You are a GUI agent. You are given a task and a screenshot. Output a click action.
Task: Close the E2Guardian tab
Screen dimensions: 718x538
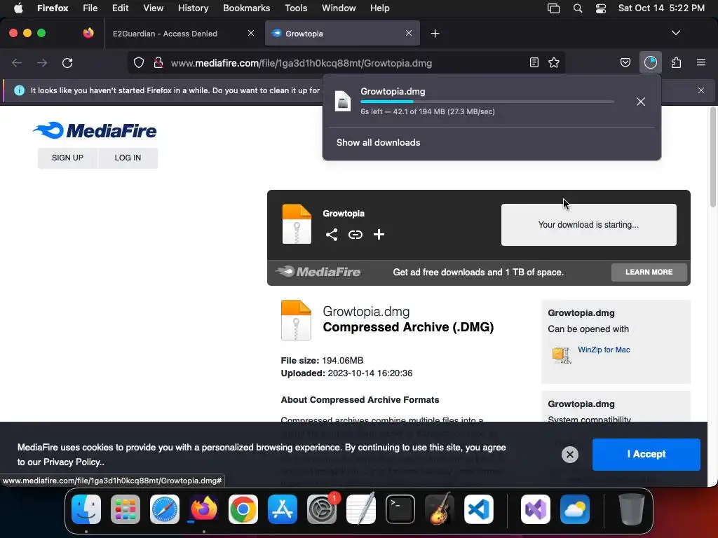251,33
